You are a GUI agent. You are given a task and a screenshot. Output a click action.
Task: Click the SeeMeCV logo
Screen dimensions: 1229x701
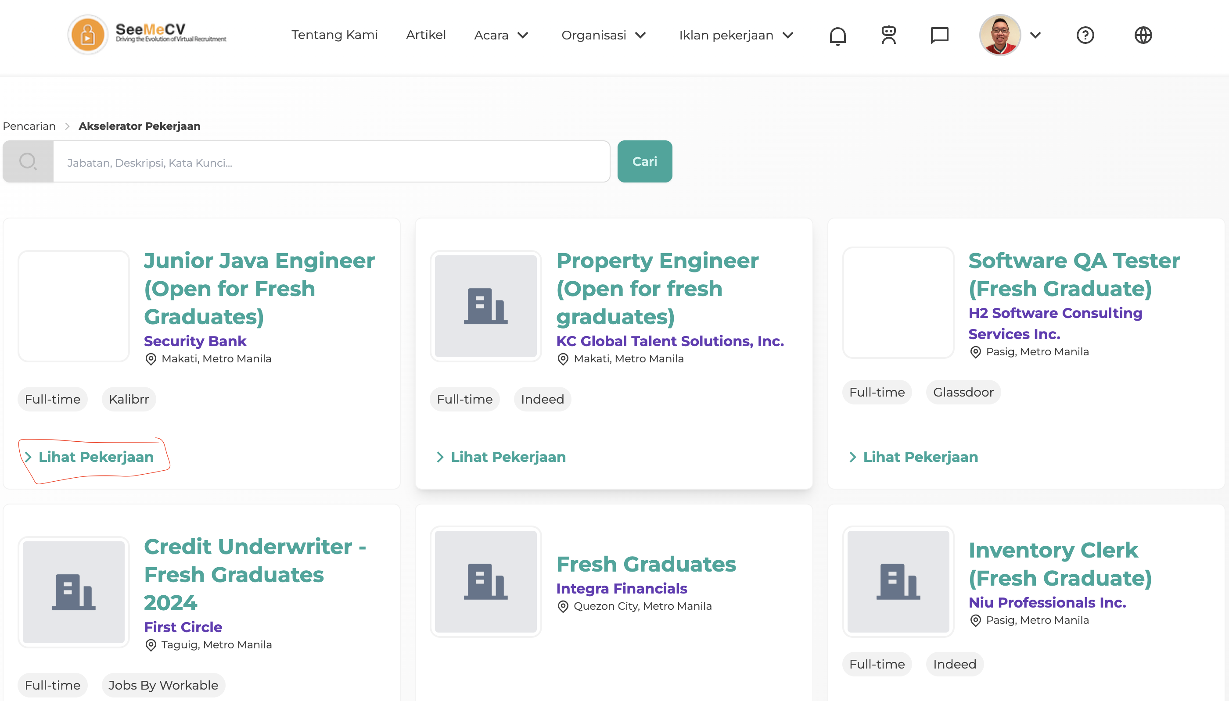click(x=147, y=34)
